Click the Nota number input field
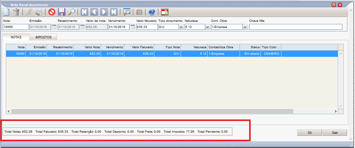Viewport: 355px width, 148px height. tap(16, 27)
